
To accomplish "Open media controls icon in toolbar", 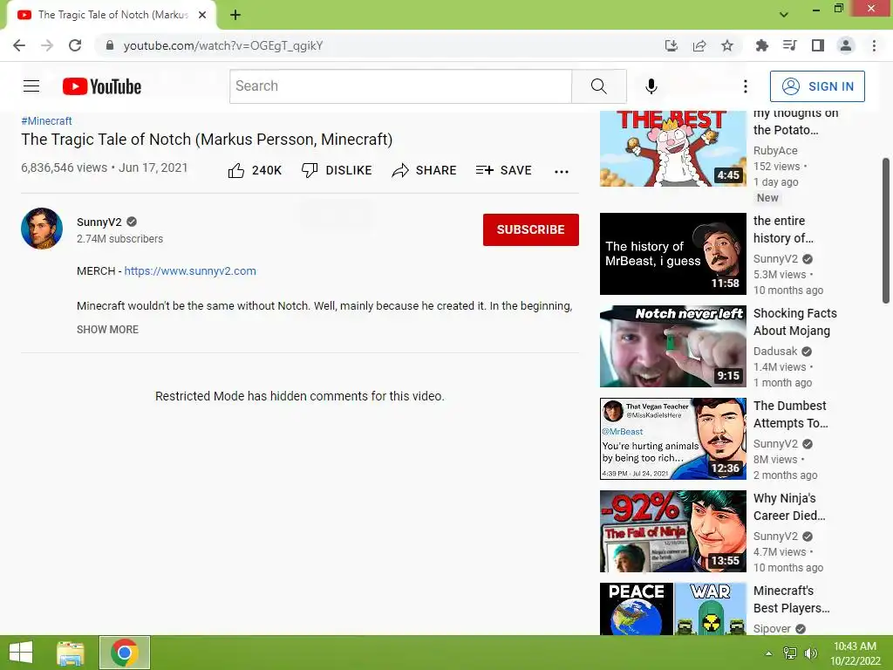I will click(789, 45).
